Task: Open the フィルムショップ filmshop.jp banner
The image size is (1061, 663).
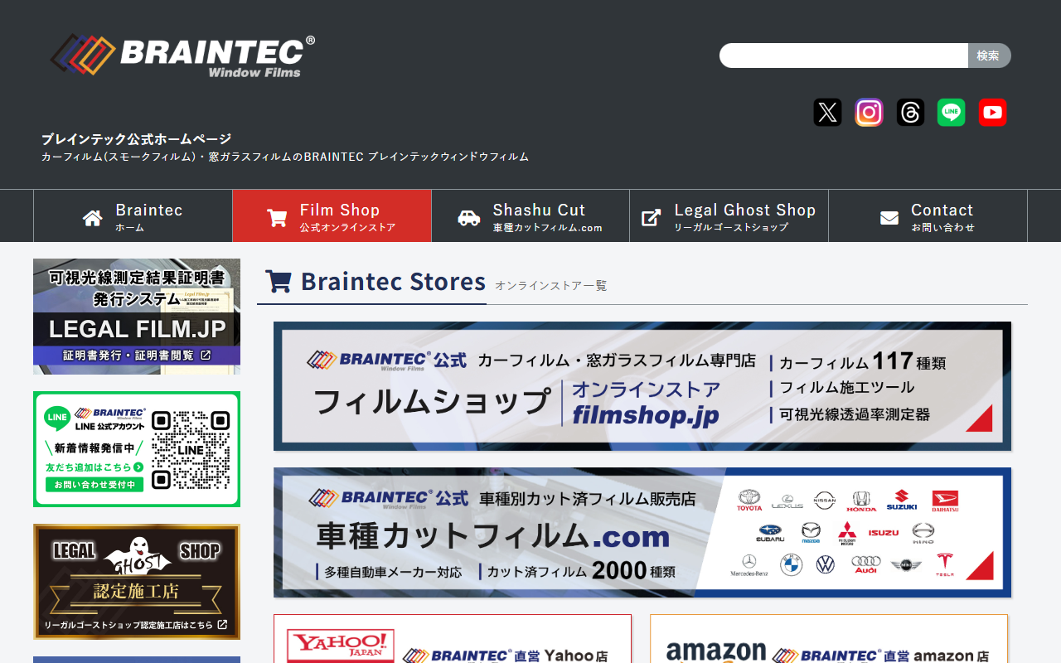Action: (x=642, y=386)
